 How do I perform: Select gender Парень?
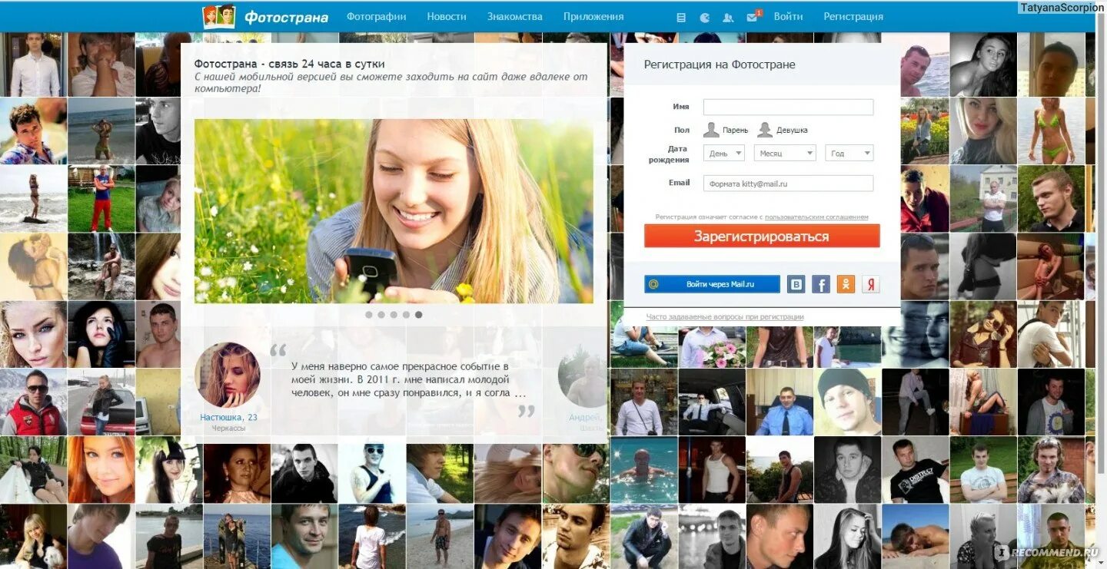pos(726,130)
